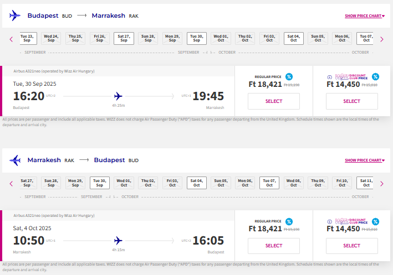Viewport: 393px width, 275px height.
Task: Open info icon beside return WIZZ Discount Club
Action: click(x=330, y=222)
